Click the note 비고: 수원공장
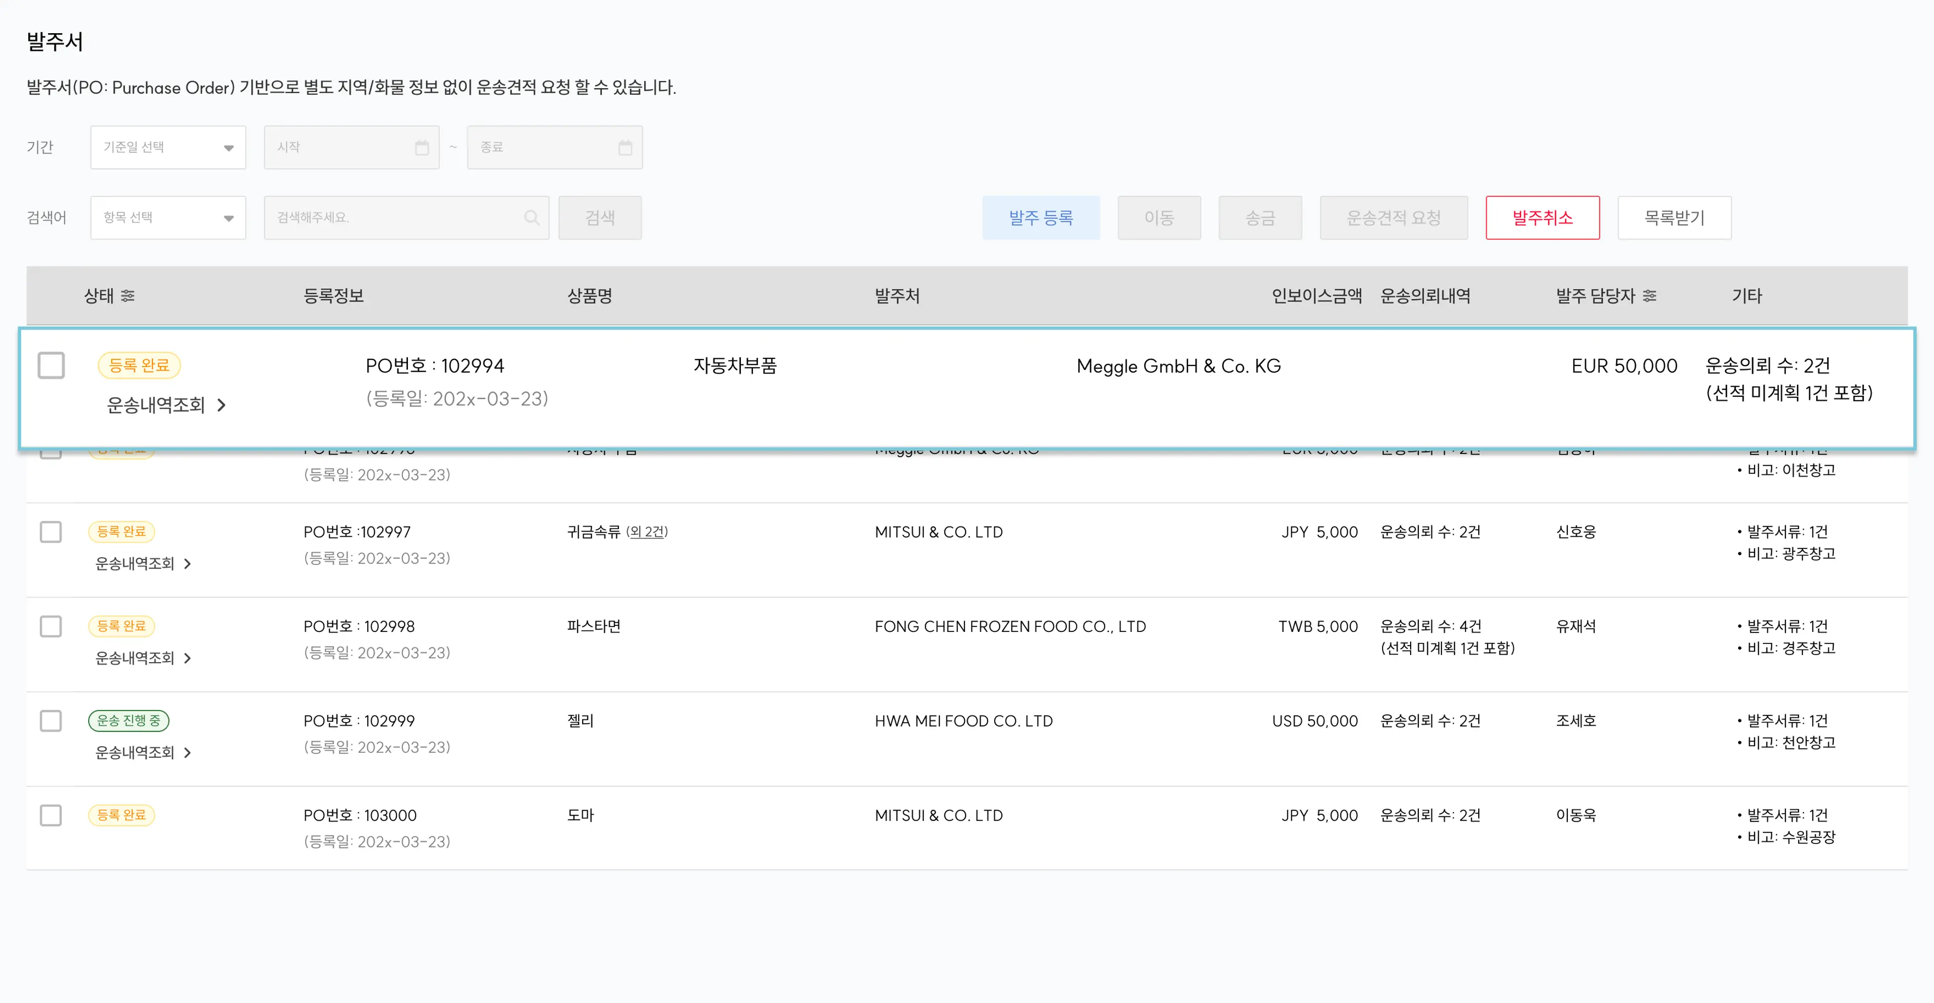Screen dimensions: 1934x1003 point(1791,838)
